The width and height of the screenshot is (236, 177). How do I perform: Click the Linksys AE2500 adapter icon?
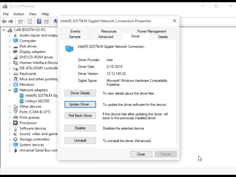tap(21, 101)
